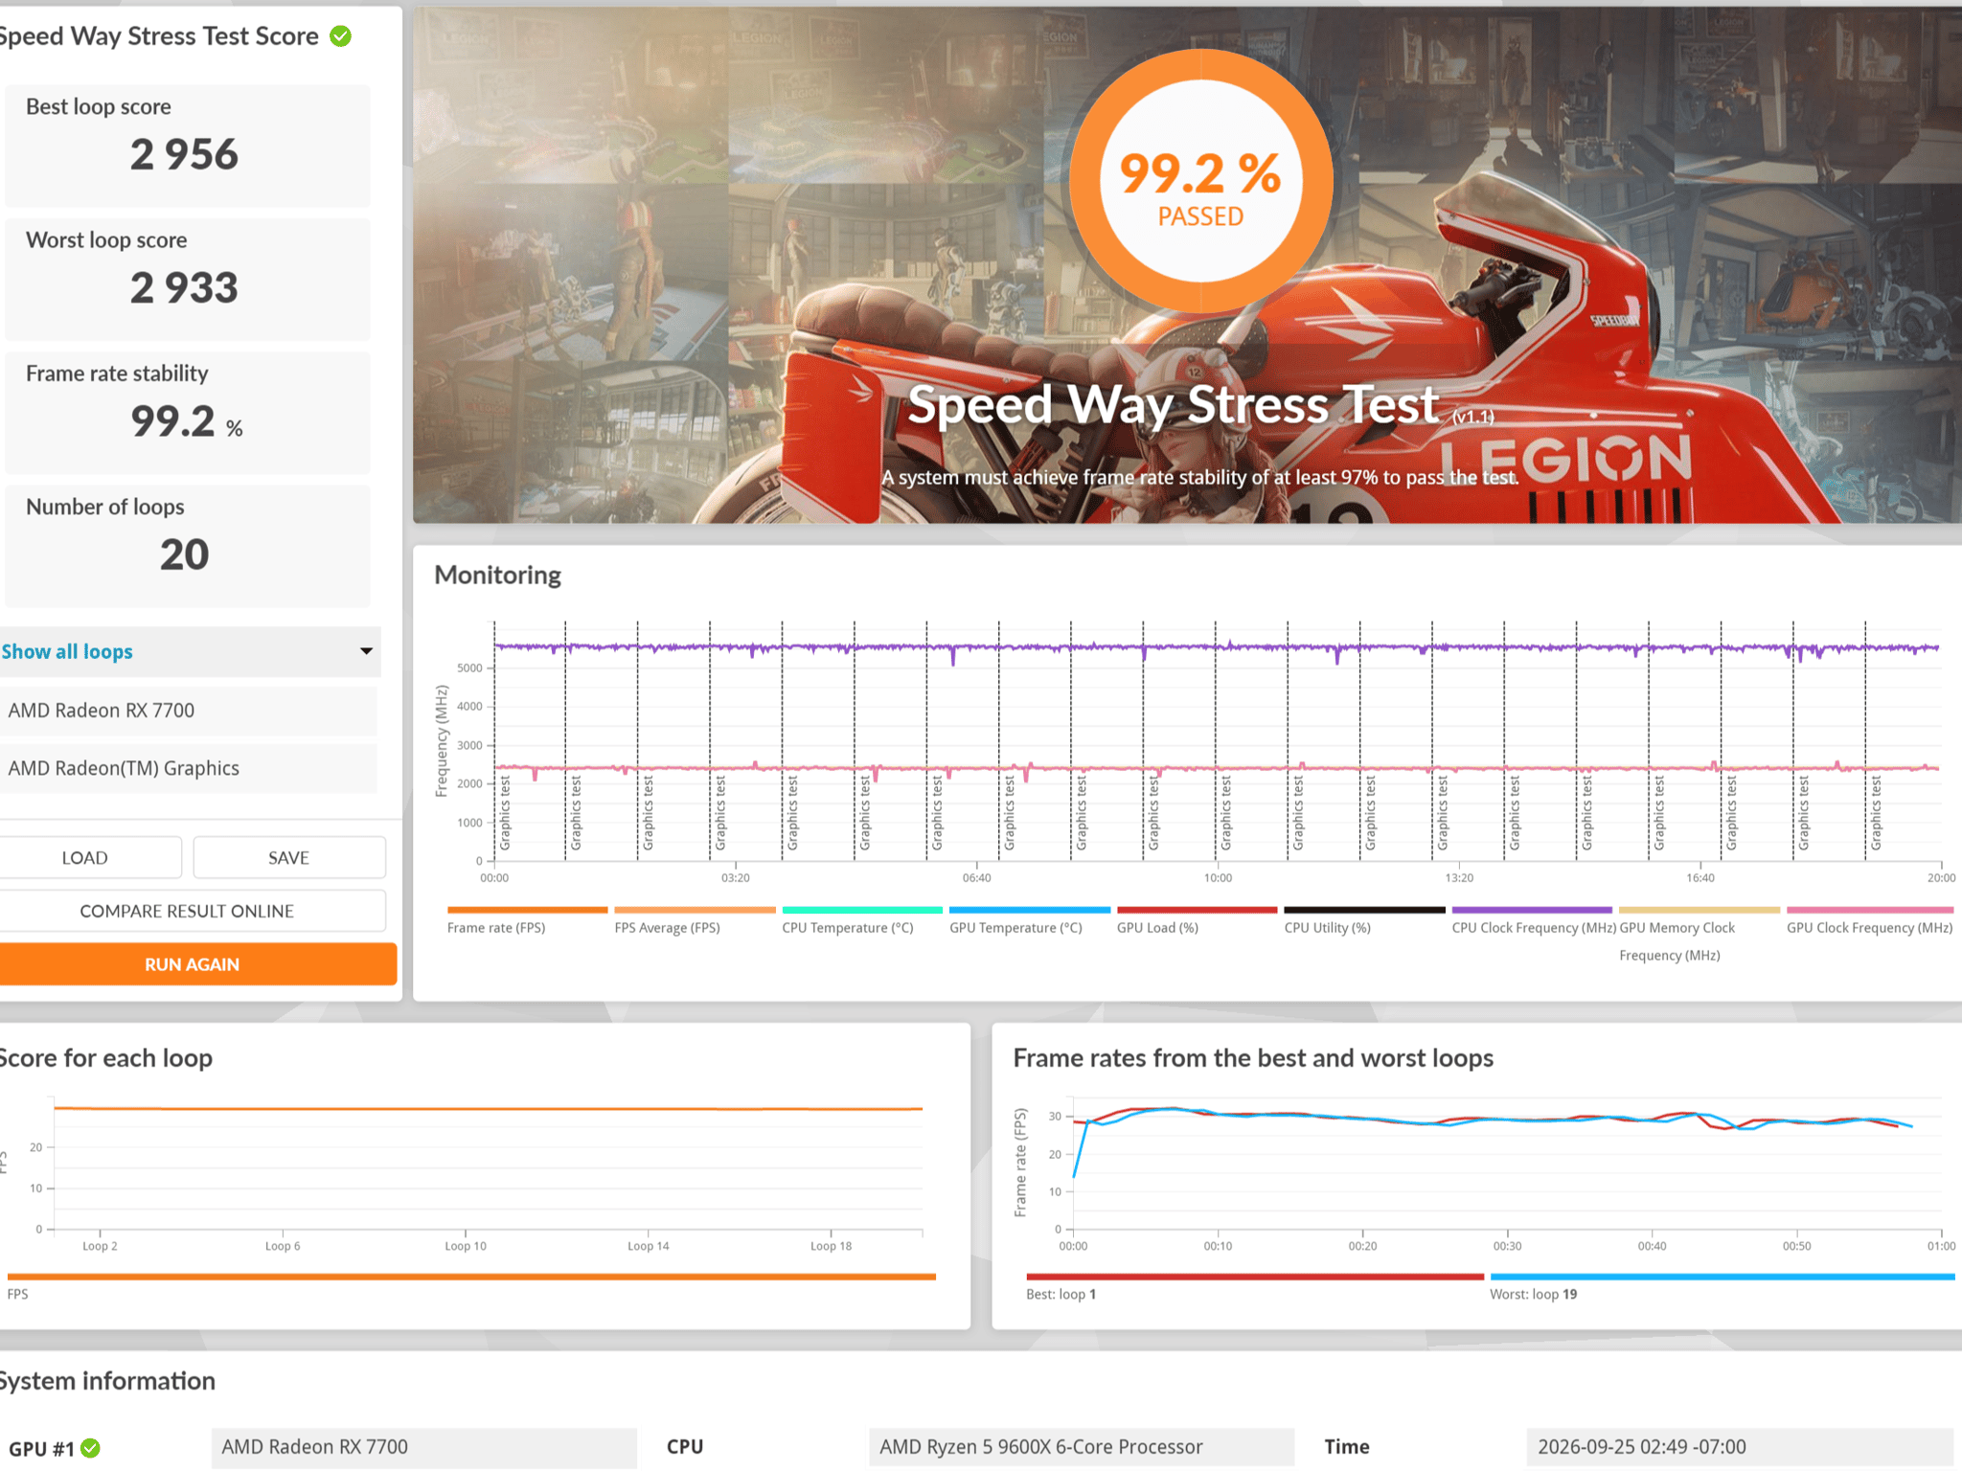Click the Best loop score value 2 956

click(x=184, y=155)
